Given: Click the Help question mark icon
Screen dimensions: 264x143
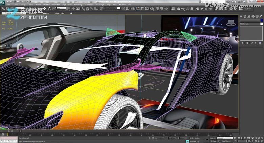Looking at the screenshot, I should (x=244, y=2).
